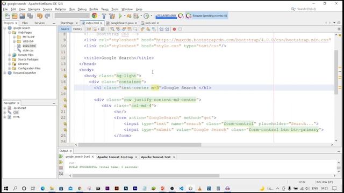Close the index.html editor tab
The width and height of the screenshot is (344, 193).
point(101,23)
